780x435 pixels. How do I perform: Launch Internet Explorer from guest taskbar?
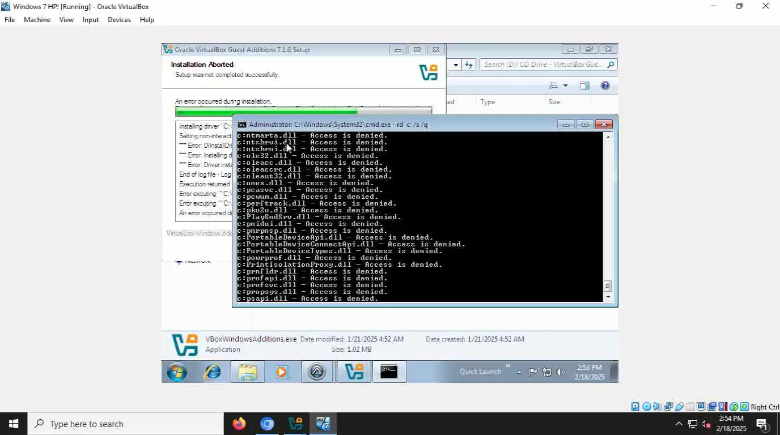(213, 372)
